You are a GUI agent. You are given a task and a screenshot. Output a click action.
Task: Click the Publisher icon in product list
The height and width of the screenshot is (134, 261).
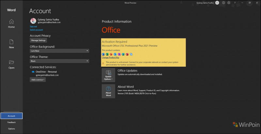click(123, 54)
